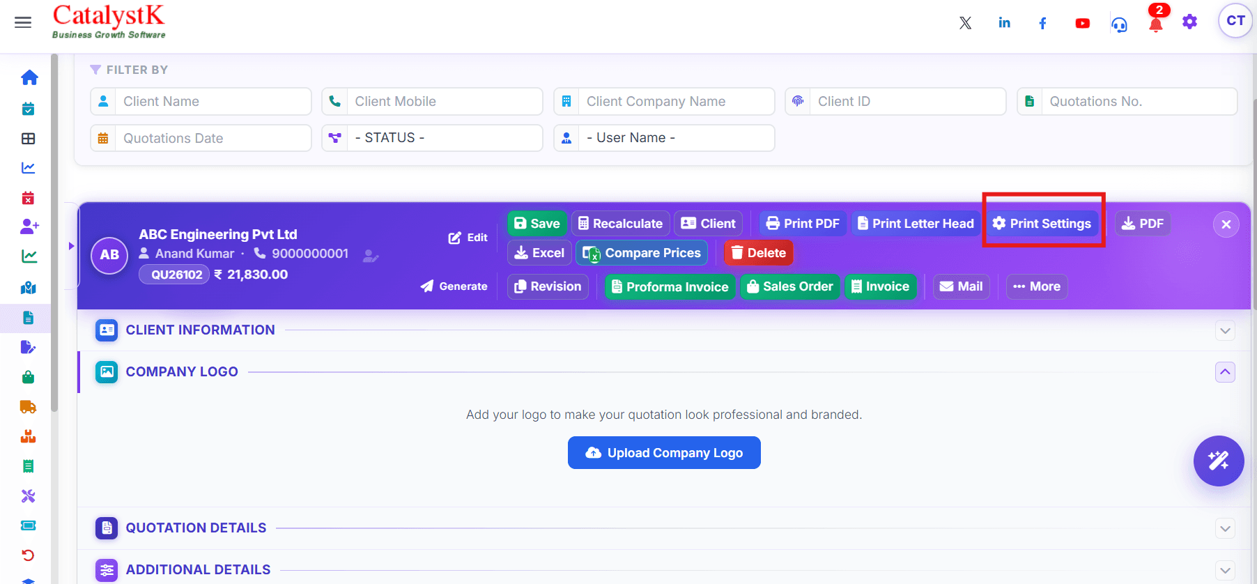Screen dimensions: 1257x584
Task: Open the YouTube channel icon
Action: [1082, 23]
